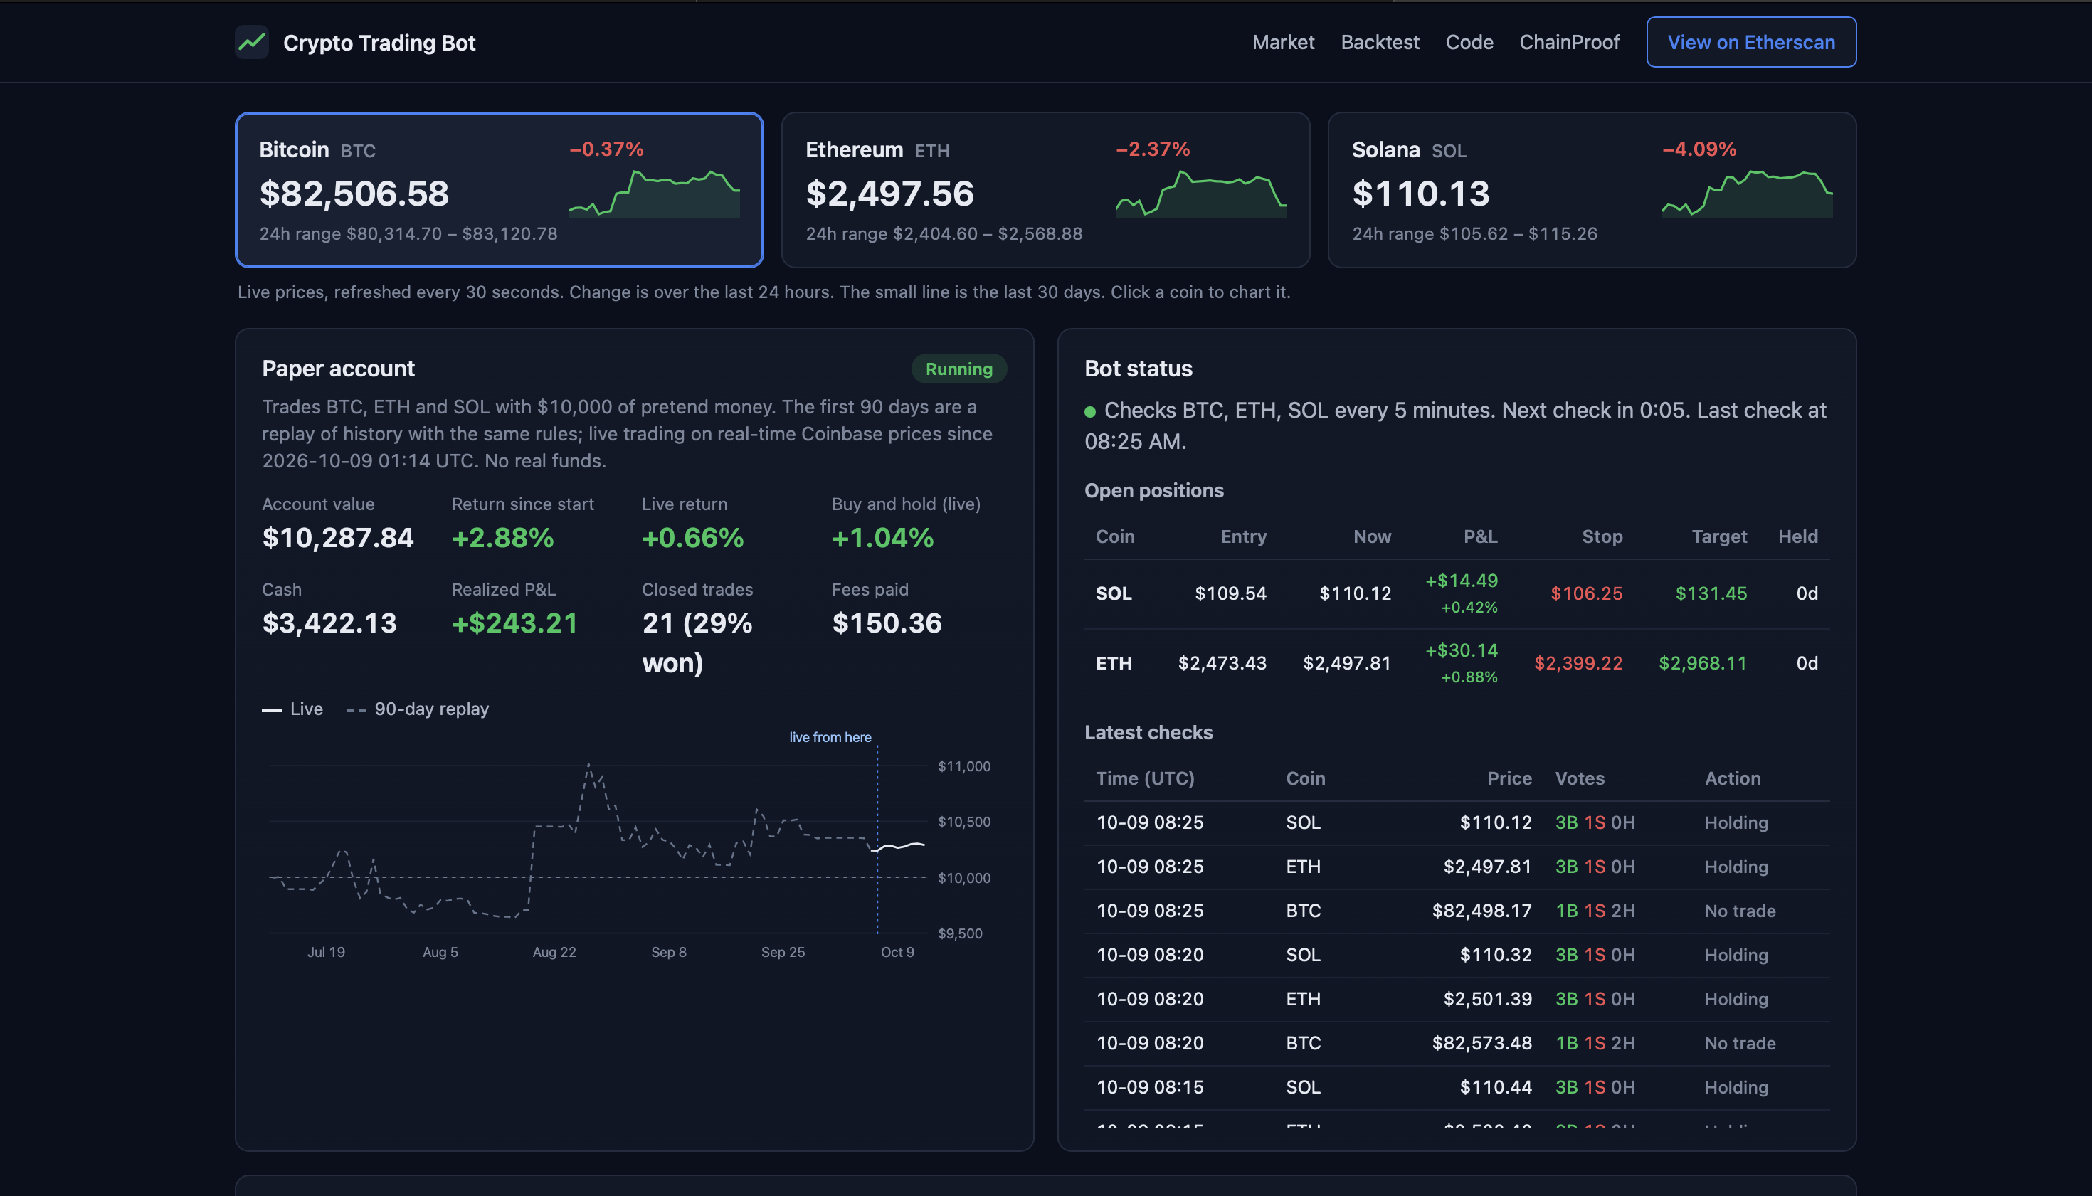Click the Crypto Trading Bot title
This screenshot has width=2092, height=1196.
pos(379,43)
